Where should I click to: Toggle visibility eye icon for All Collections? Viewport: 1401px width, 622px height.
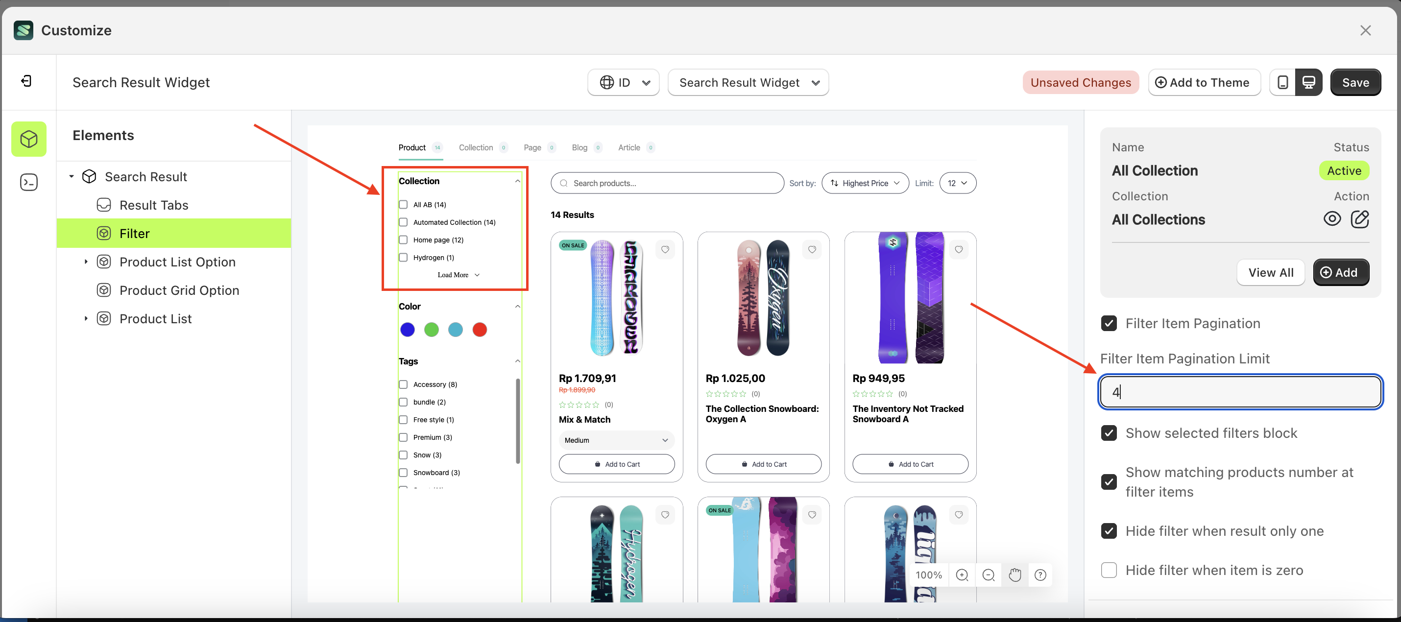tap(1332, 219)
